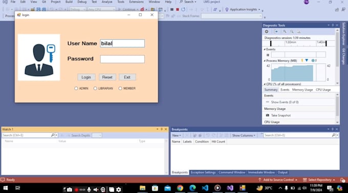Open File Explorer from the taskbar
The width and height of the screenshot is (348, 193).
click(142, 188)
